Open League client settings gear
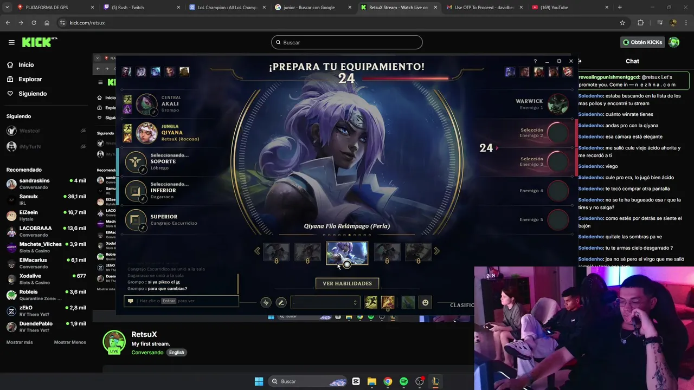This screenshot has height=390, width=694. point(559,61)
